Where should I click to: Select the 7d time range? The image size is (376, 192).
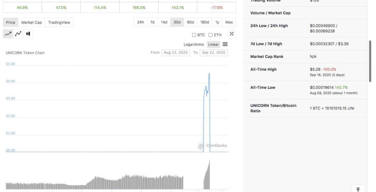152,22
